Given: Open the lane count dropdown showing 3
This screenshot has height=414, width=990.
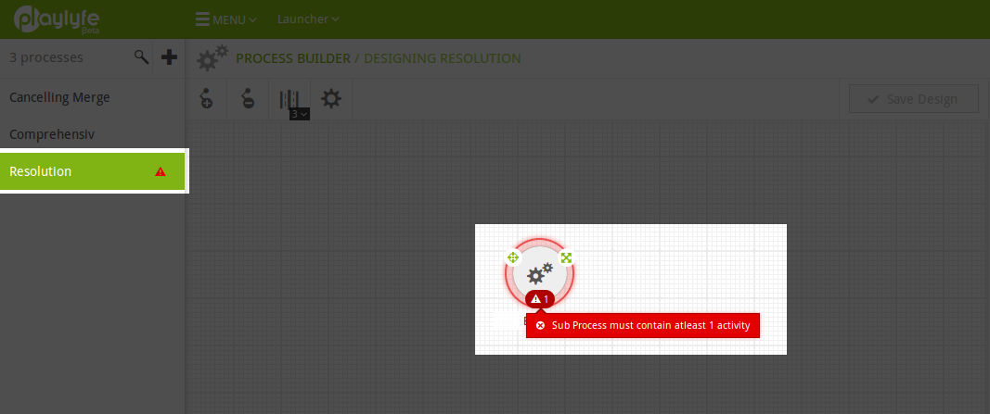Looking at the screenshot, I should (x=300, y=114).
